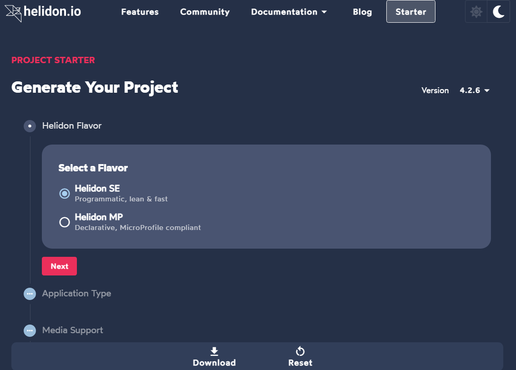Open the version 4.2.6 dropdown
516x370 pixels.
474,90
